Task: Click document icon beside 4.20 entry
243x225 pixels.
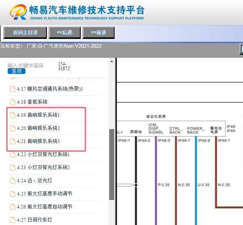Action: coord(13,128)
